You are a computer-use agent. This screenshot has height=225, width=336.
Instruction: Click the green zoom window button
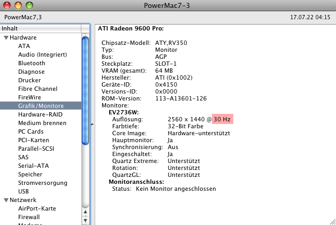[29, 5]
